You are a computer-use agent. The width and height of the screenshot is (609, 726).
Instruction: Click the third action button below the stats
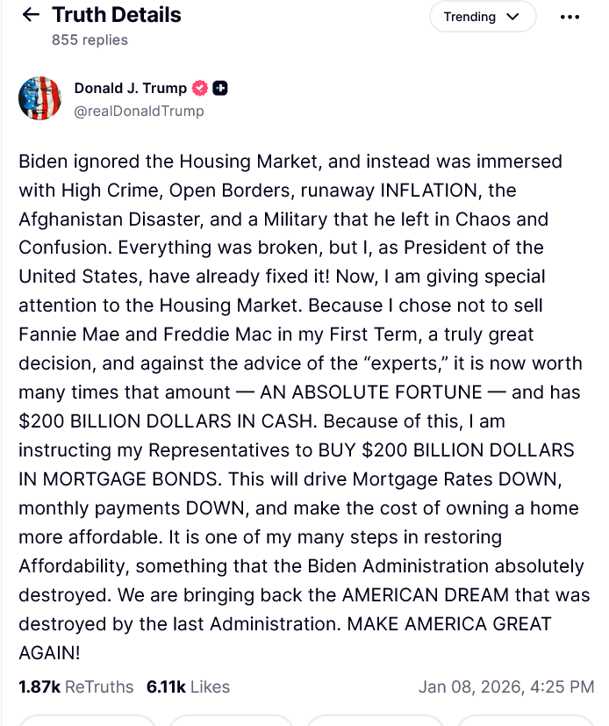pyautogui.click(x=375, y=721)
